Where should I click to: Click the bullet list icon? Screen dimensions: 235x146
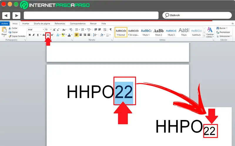(77, 29)
